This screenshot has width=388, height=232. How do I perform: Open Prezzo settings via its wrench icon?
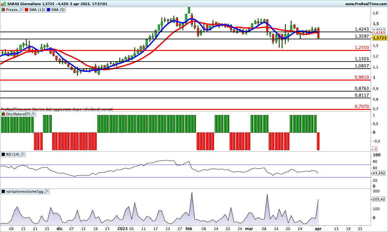21,10
